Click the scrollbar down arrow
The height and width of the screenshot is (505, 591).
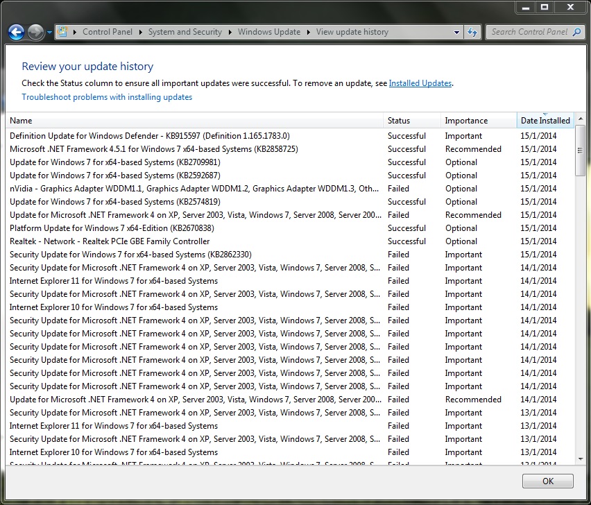pos(581,459)
